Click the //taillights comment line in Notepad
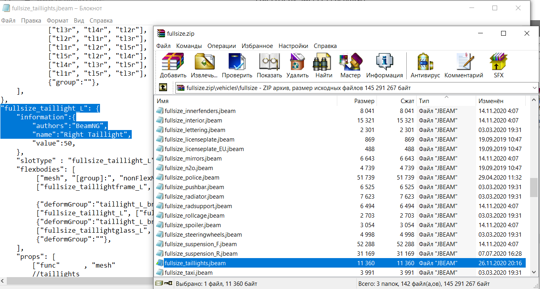The image size is (540, 289). [56, 274]
